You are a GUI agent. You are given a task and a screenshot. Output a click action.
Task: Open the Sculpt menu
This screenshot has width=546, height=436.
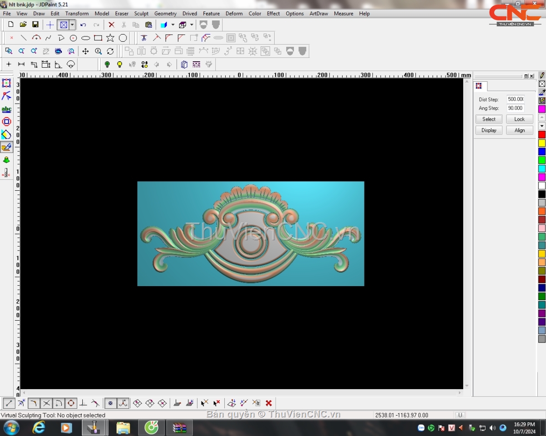click(141, 14)
